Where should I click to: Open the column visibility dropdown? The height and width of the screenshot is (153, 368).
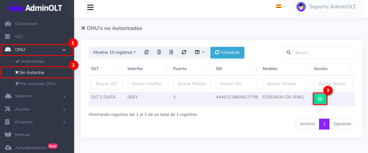199,52
